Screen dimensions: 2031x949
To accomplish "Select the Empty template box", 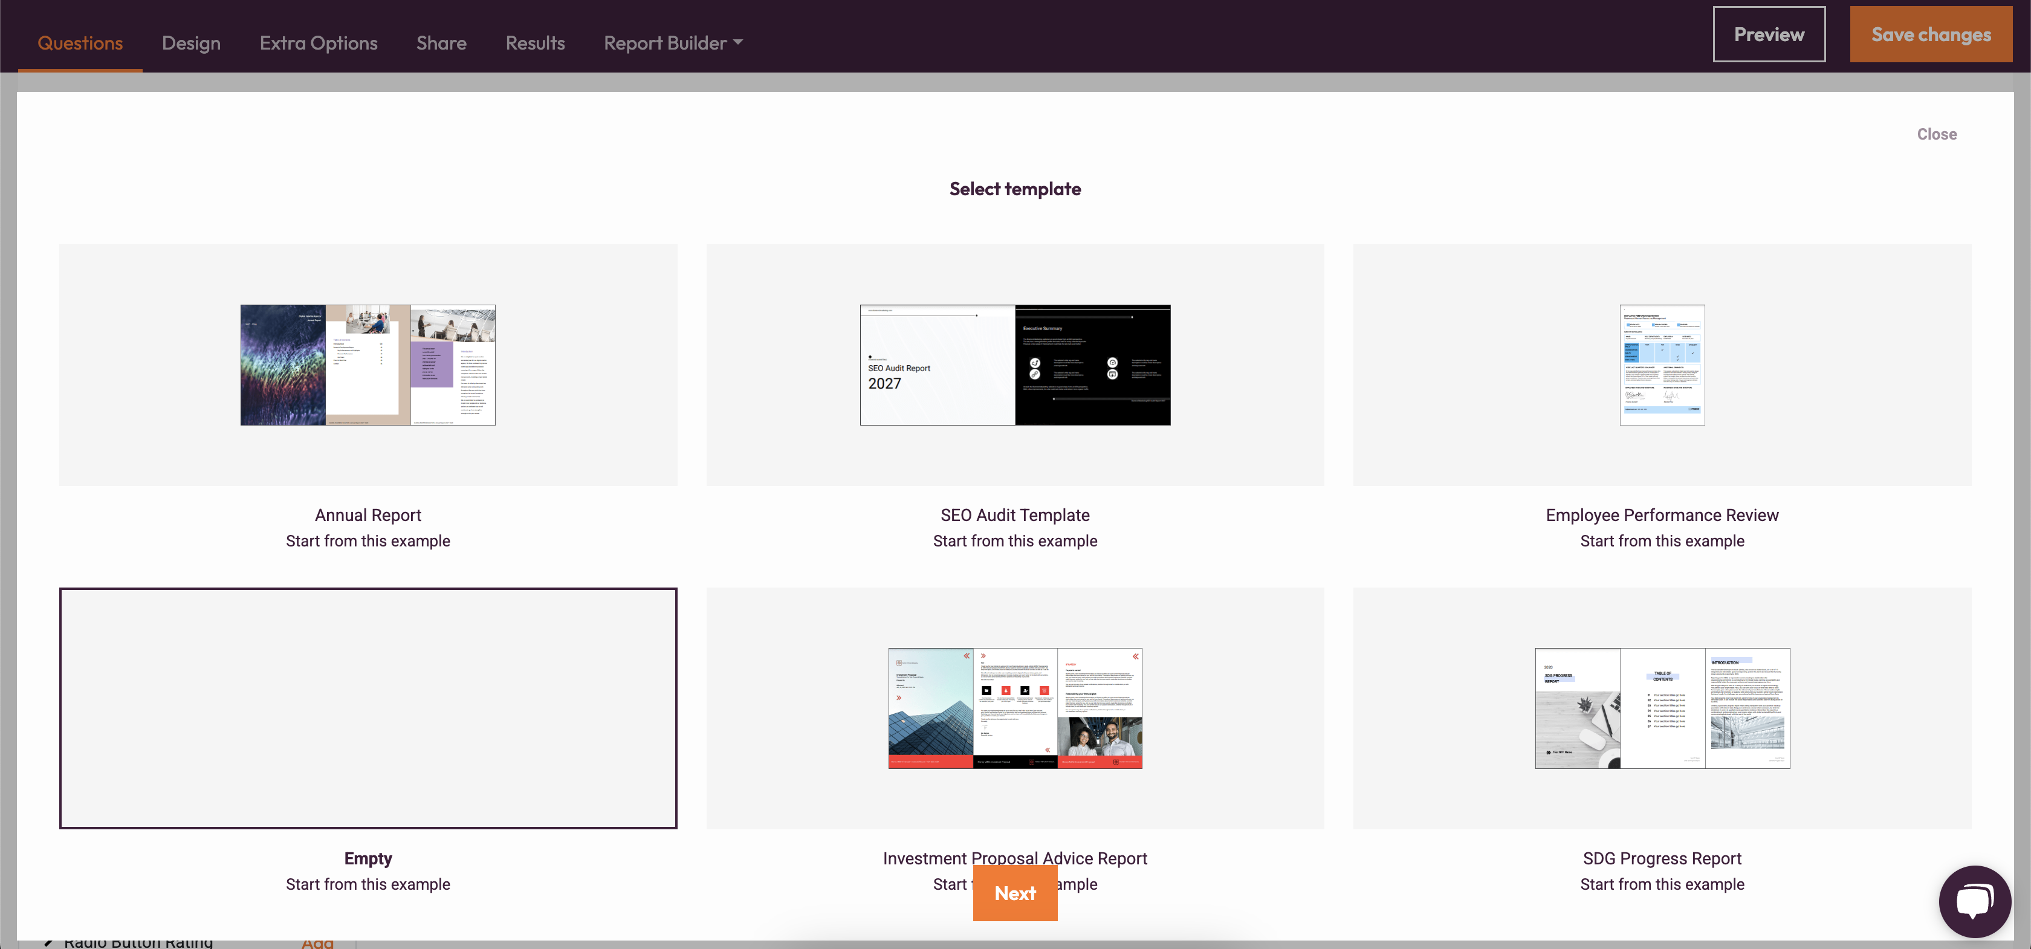I will point(368,708).
